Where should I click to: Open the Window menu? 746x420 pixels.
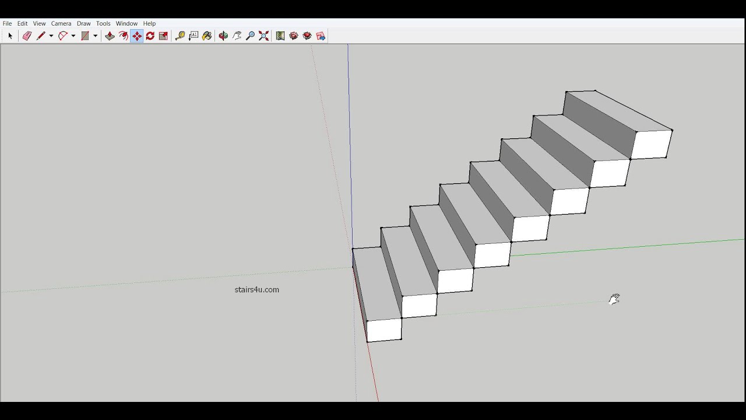tap(126, 23)
